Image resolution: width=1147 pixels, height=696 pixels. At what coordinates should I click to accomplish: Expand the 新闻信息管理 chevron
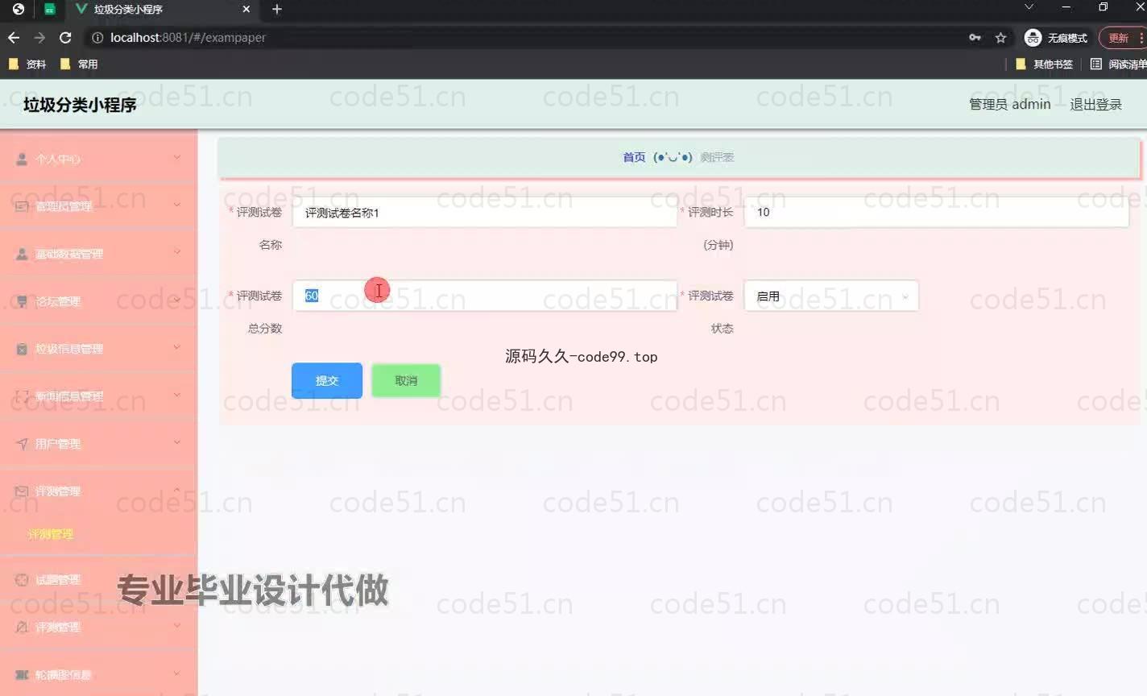(x=177, y=396)
